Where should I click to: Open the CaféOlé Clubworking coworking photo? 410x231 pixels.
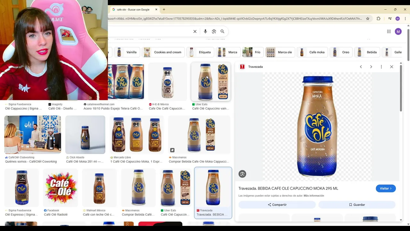[32, 135]
